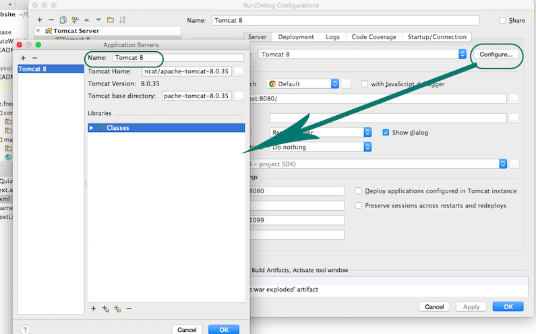Image resolution: width=536 pixels, height=334 pixels.
Task: Click the Name field in Application Servers
Action: pos(178,58)
